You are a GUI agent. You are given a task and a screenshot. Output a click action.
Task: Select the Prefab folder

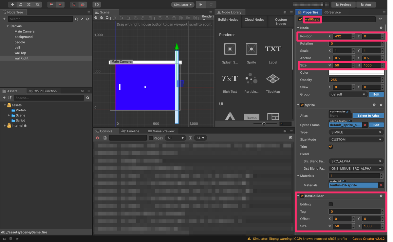[21, 110]
